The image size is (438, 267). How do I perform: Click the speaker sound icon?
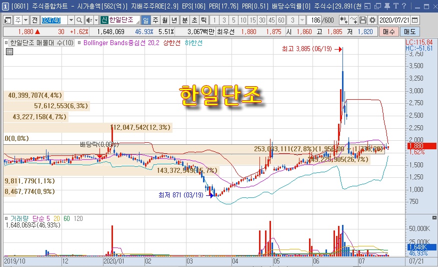89,20
